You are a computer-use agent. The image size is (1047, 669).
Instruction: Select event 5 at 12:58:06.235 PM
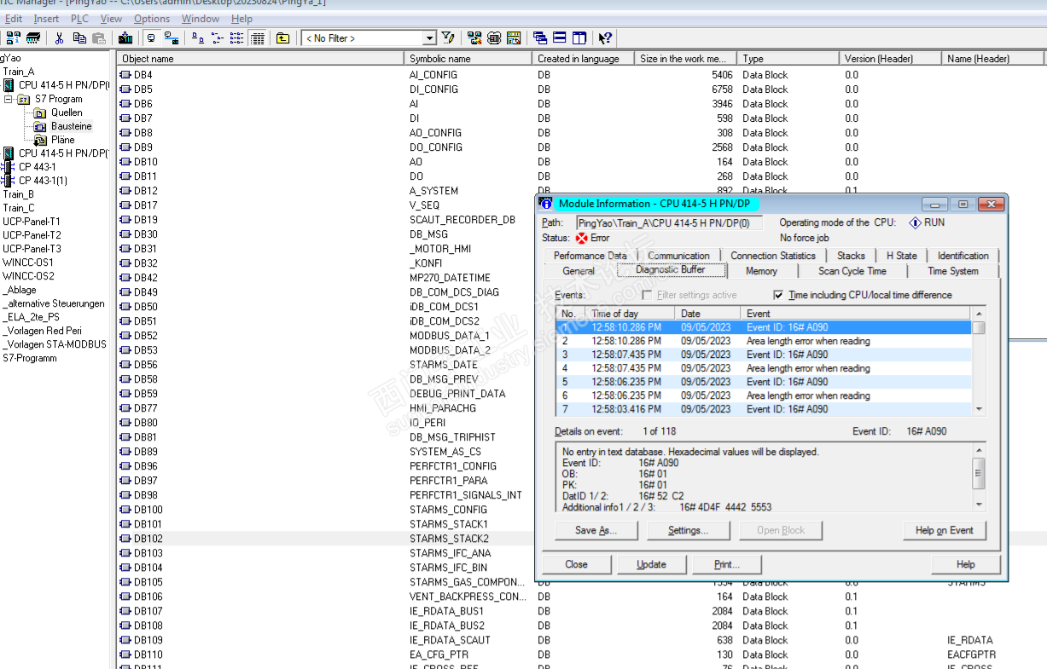pyautogui.click(x=765, y=382)
